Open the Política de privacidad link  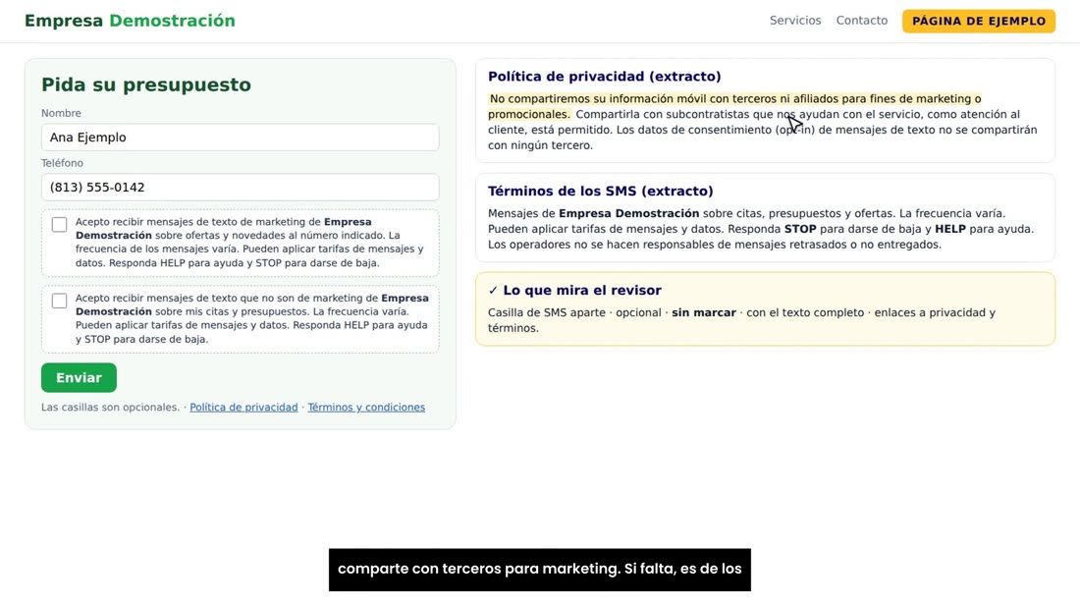pyautogui.click(x=243, y=408)
